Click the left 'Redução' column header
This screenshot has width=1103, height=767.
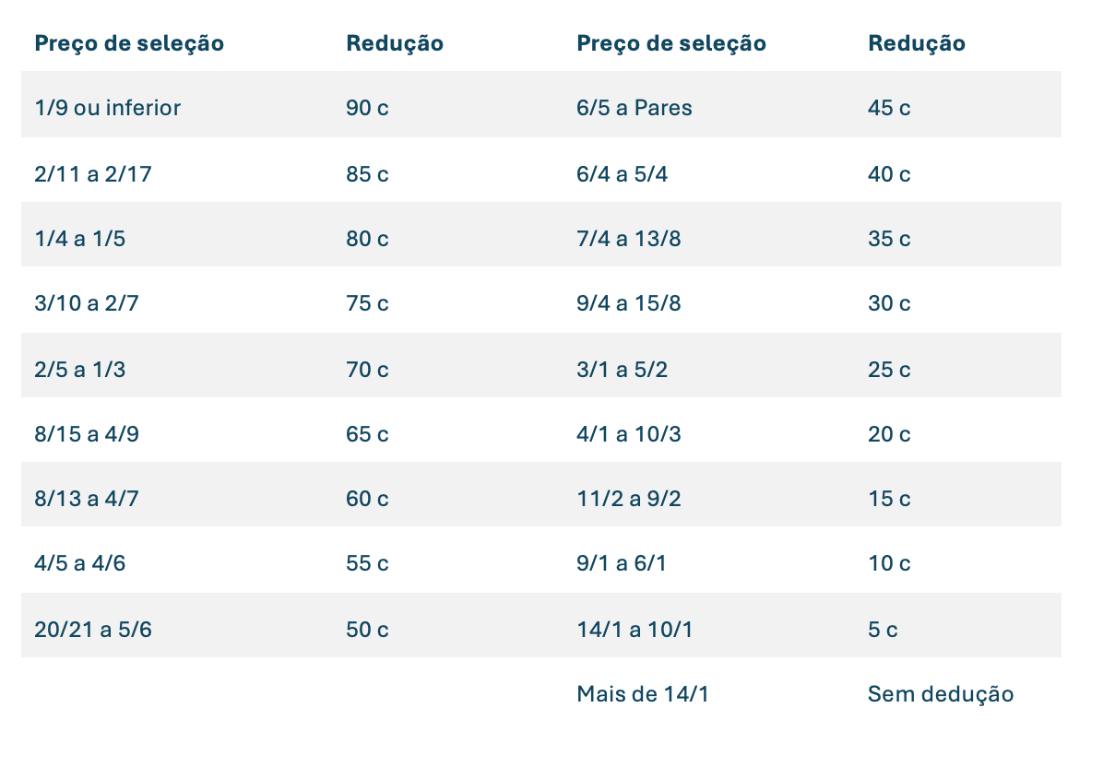click(x=395, y=43)
